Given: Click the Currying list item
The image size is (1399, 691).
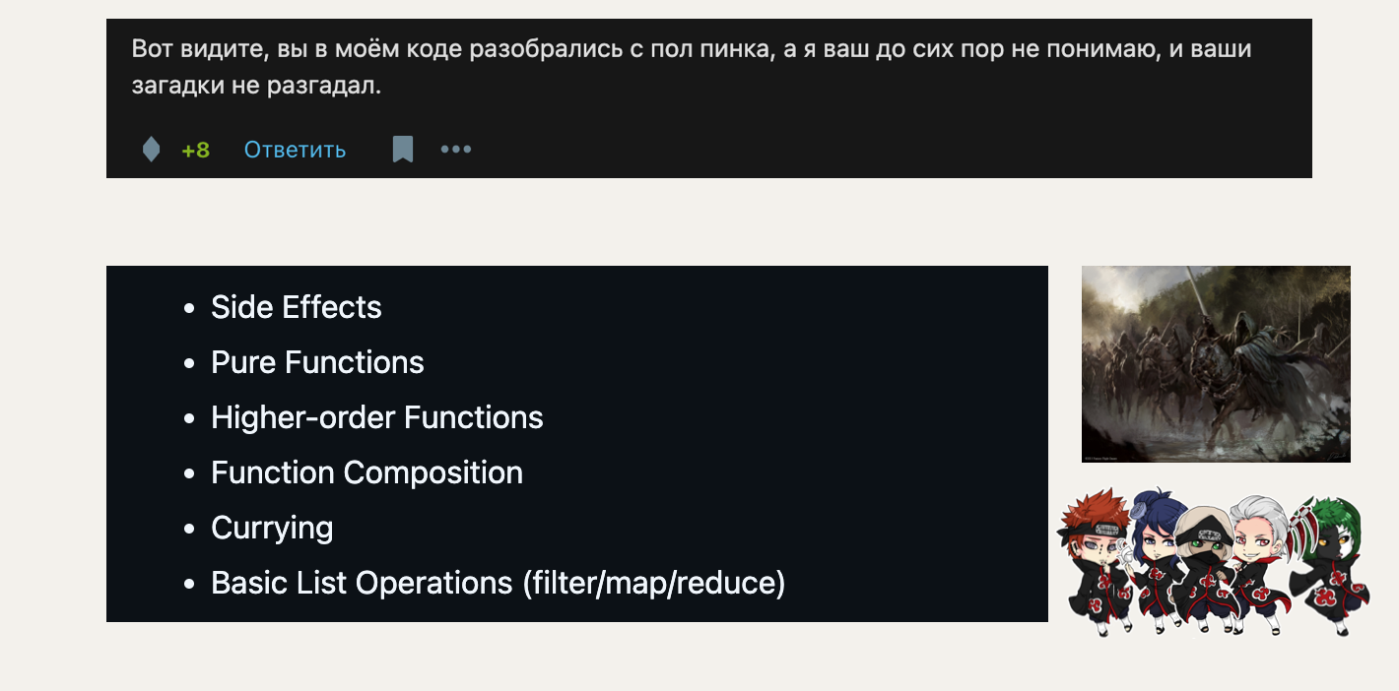Looking at the screenshot, I should pyautogui.click(x=272, y=528).
